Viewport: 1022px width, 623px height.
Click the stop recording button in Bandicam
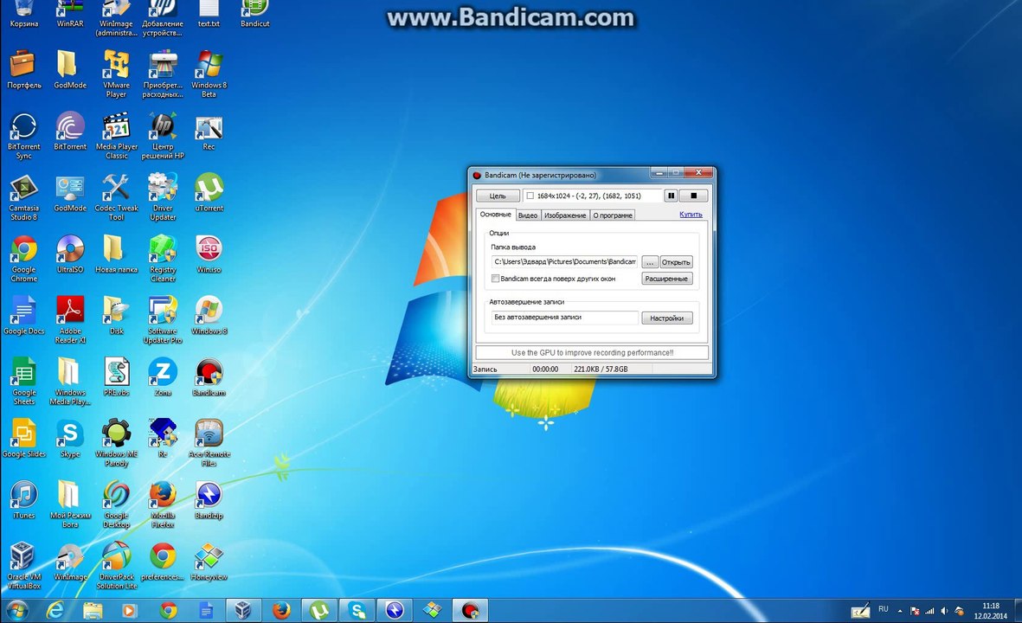tap(693, 196)
